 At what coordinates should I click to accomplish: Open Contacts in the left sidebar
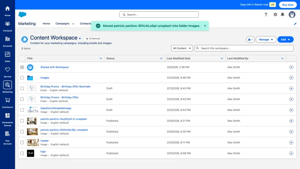tap(7, 26)
